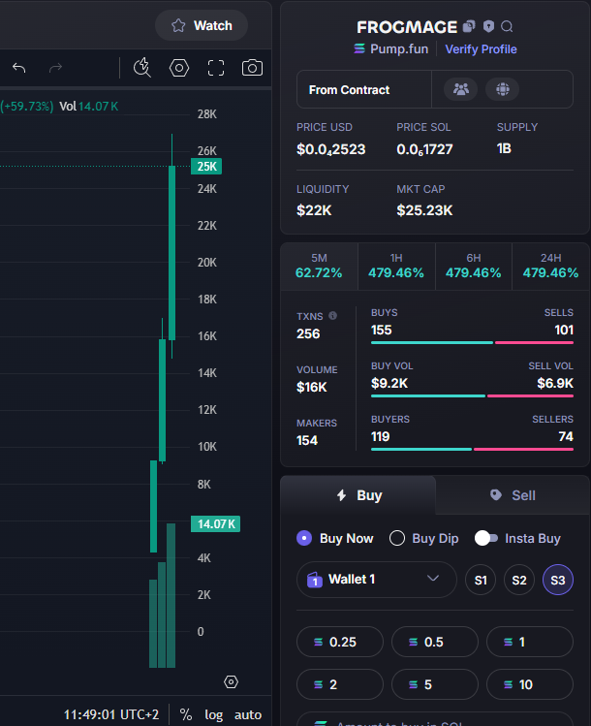The height and width of the screenshot is (726, 591).
Task: Click the chart time 11:49:01 UTC+2
Action: [111, 714]
